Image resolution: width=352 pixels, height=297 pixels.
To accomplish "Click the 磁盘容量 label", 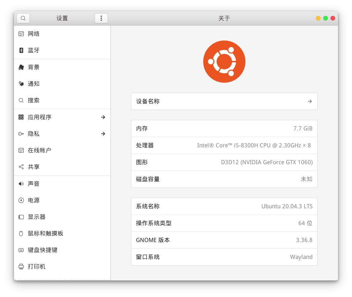I will [148, 179].
